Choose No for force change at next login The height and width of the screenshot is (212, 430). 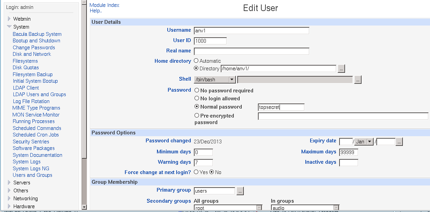(211, 172)
